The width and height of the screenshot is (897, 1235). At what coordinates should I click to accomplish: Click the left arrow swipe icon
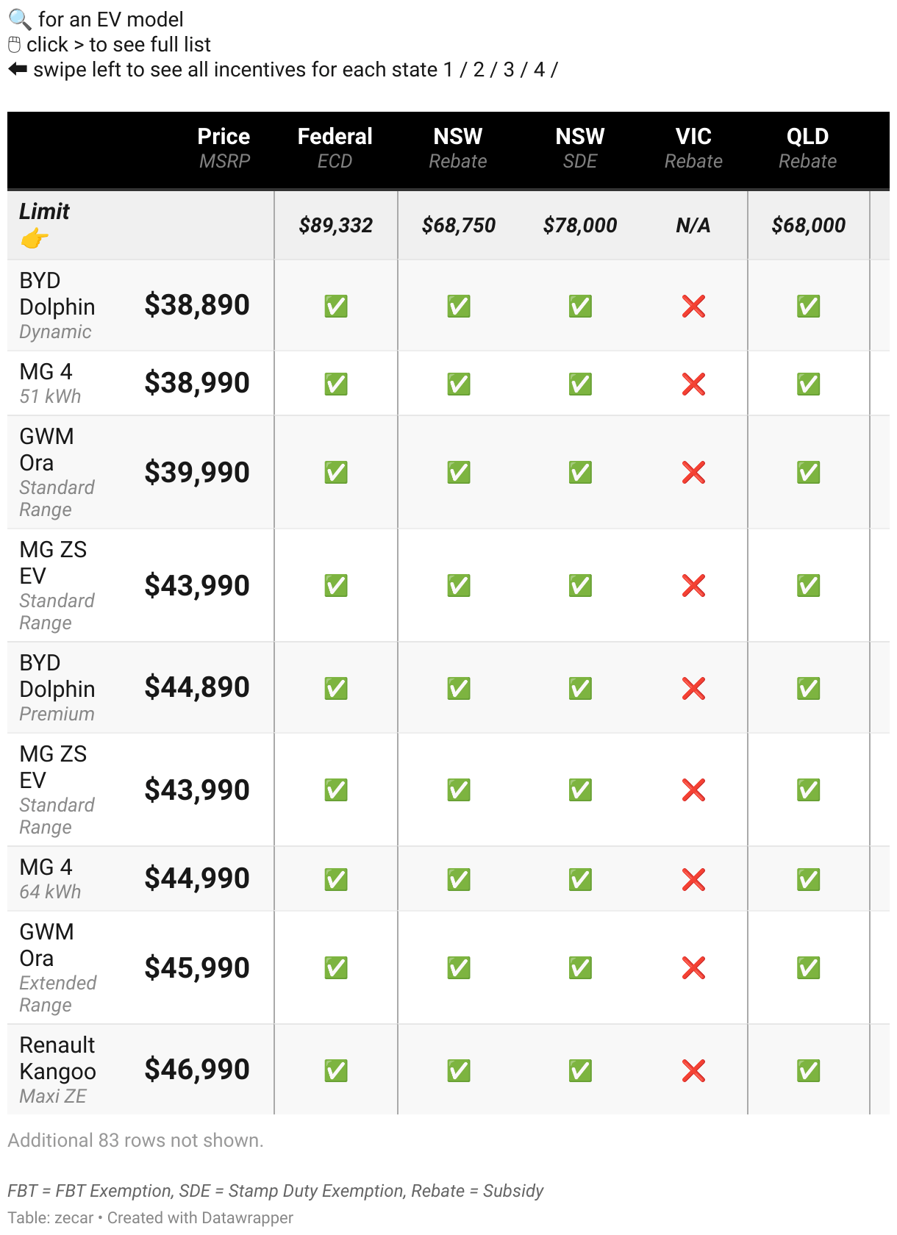(x=18, y=69)
